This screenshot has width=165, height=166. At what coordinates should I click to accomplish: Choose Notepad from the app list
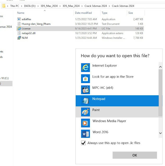tap(117, 101)
